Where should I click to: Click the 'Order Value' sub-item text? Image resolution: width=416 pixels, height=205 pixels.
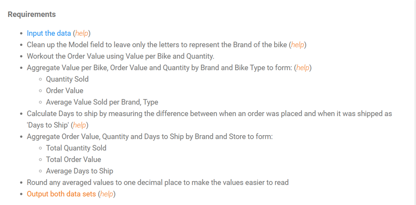click(65, 91)
